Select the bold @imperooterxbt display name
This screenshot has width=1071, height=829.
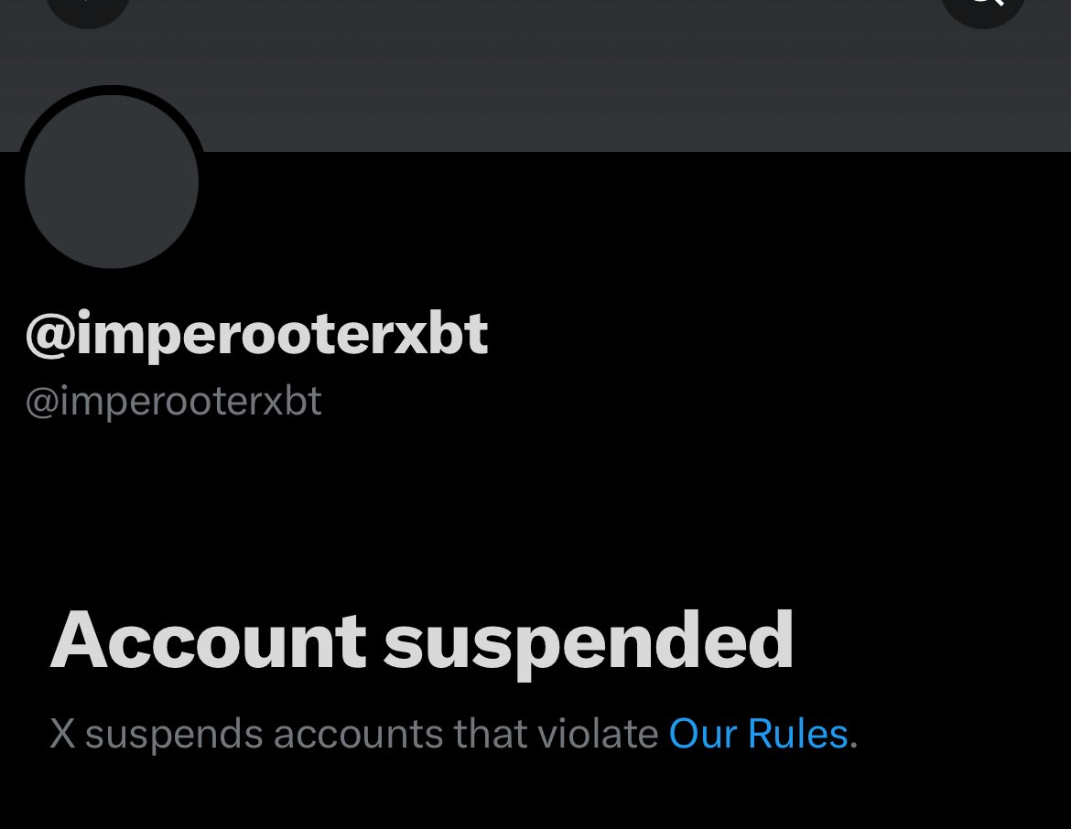point(257,335)
